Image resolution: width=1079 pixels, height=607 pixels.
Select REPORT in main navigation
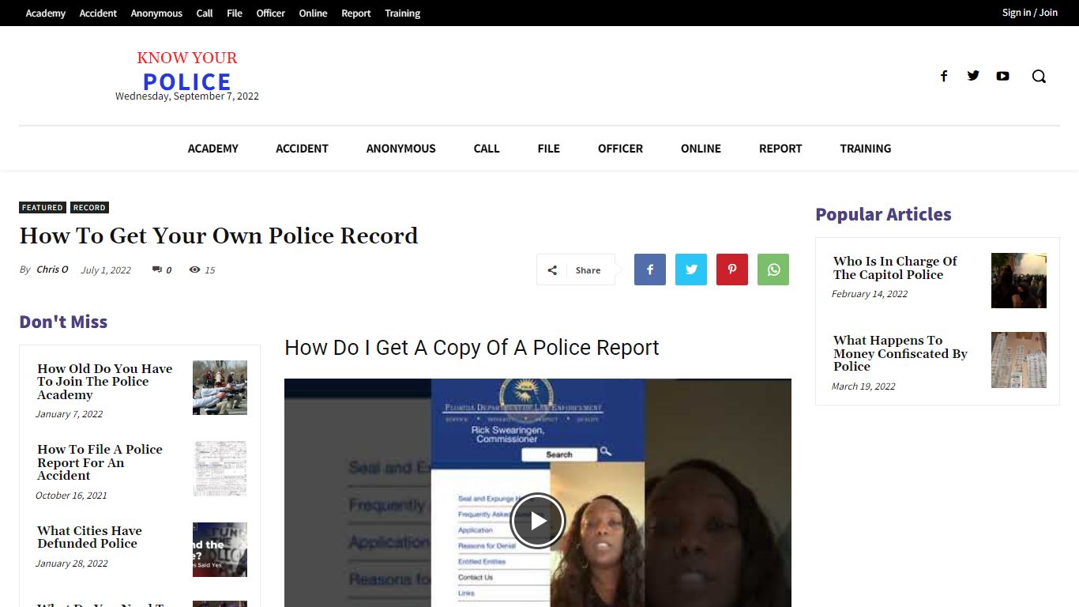(x=780, y=149)
